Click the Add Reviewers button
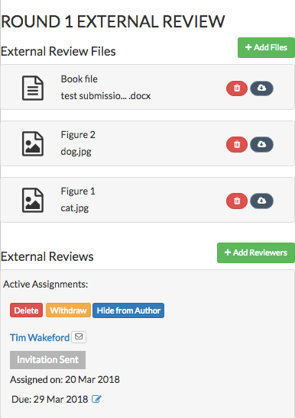Screen dimensions: 295x418 pos(256,252)
